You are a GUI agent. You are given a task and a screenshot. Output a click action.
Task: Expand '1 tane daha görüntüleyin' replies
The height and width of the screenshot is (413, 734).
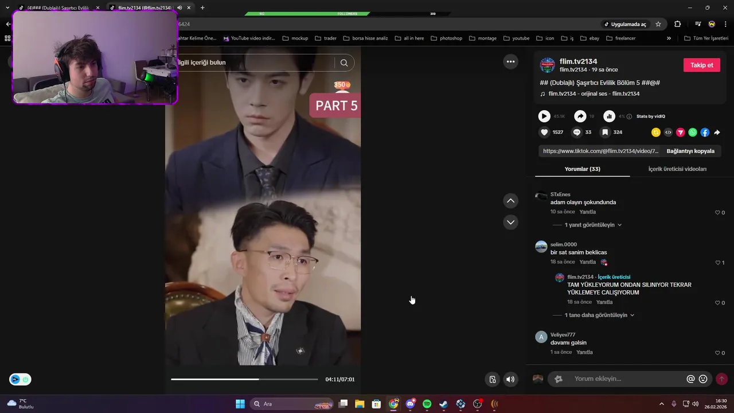600,315
